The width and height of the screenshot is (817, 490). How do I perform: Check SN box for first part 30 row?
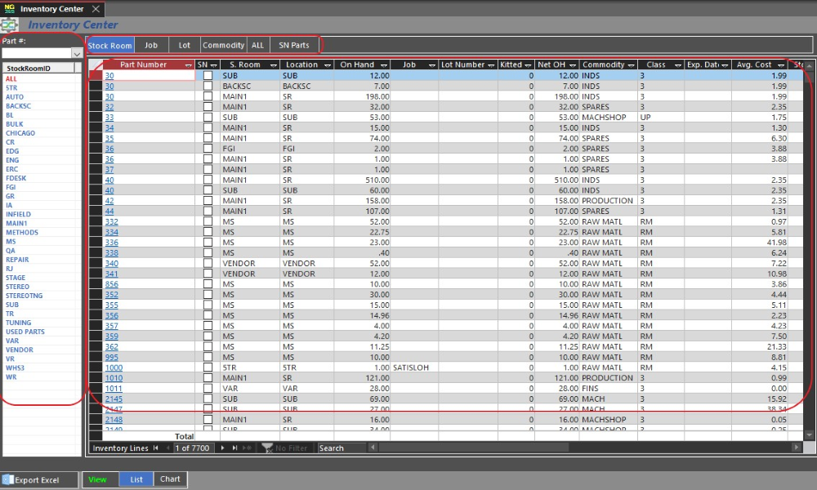coord(208,75)
